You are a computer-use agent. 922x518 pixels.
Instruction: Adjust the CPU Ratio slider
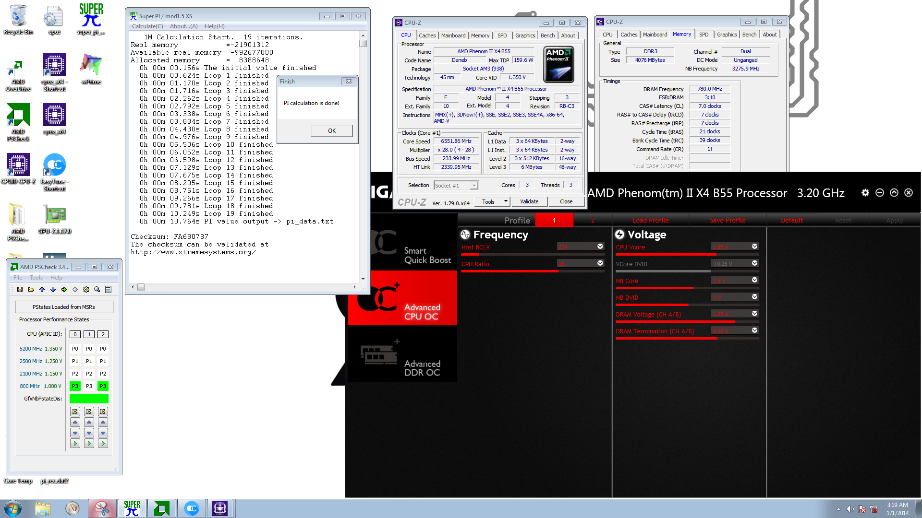(x=533, y=271)
